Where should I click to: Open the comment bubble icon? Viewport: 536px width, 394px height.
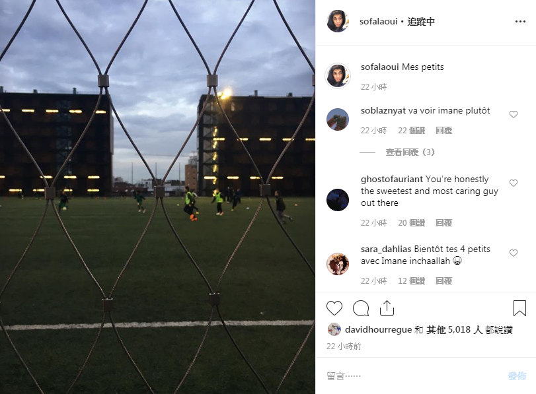tap(361, 308)
